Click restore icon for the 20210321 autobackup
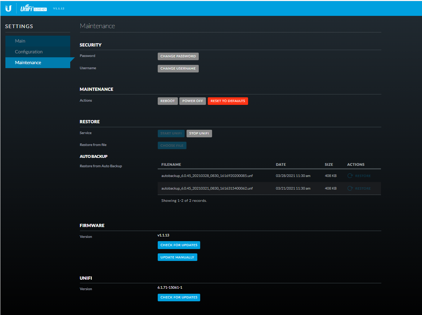Screen dimensions: 422x315 point(350,188)
